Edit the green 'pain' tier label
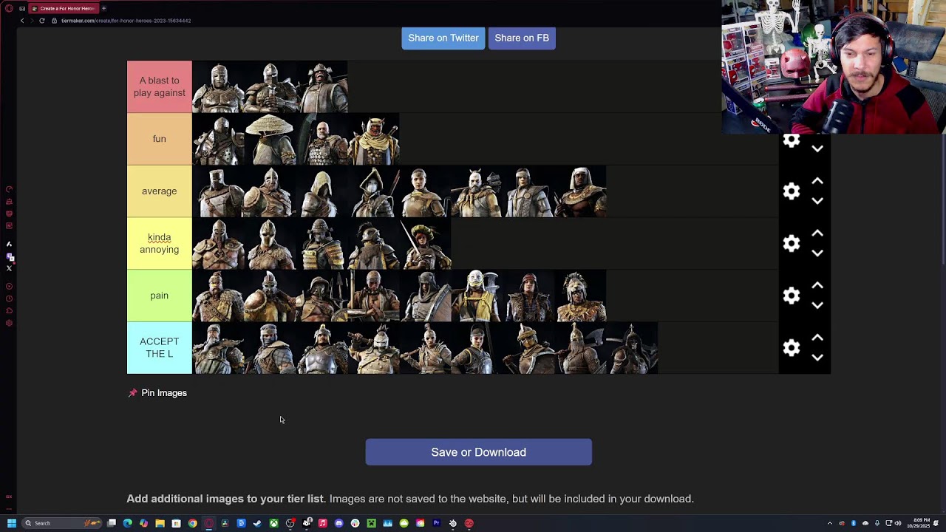 pyautogui.click(x=159, y=296)
